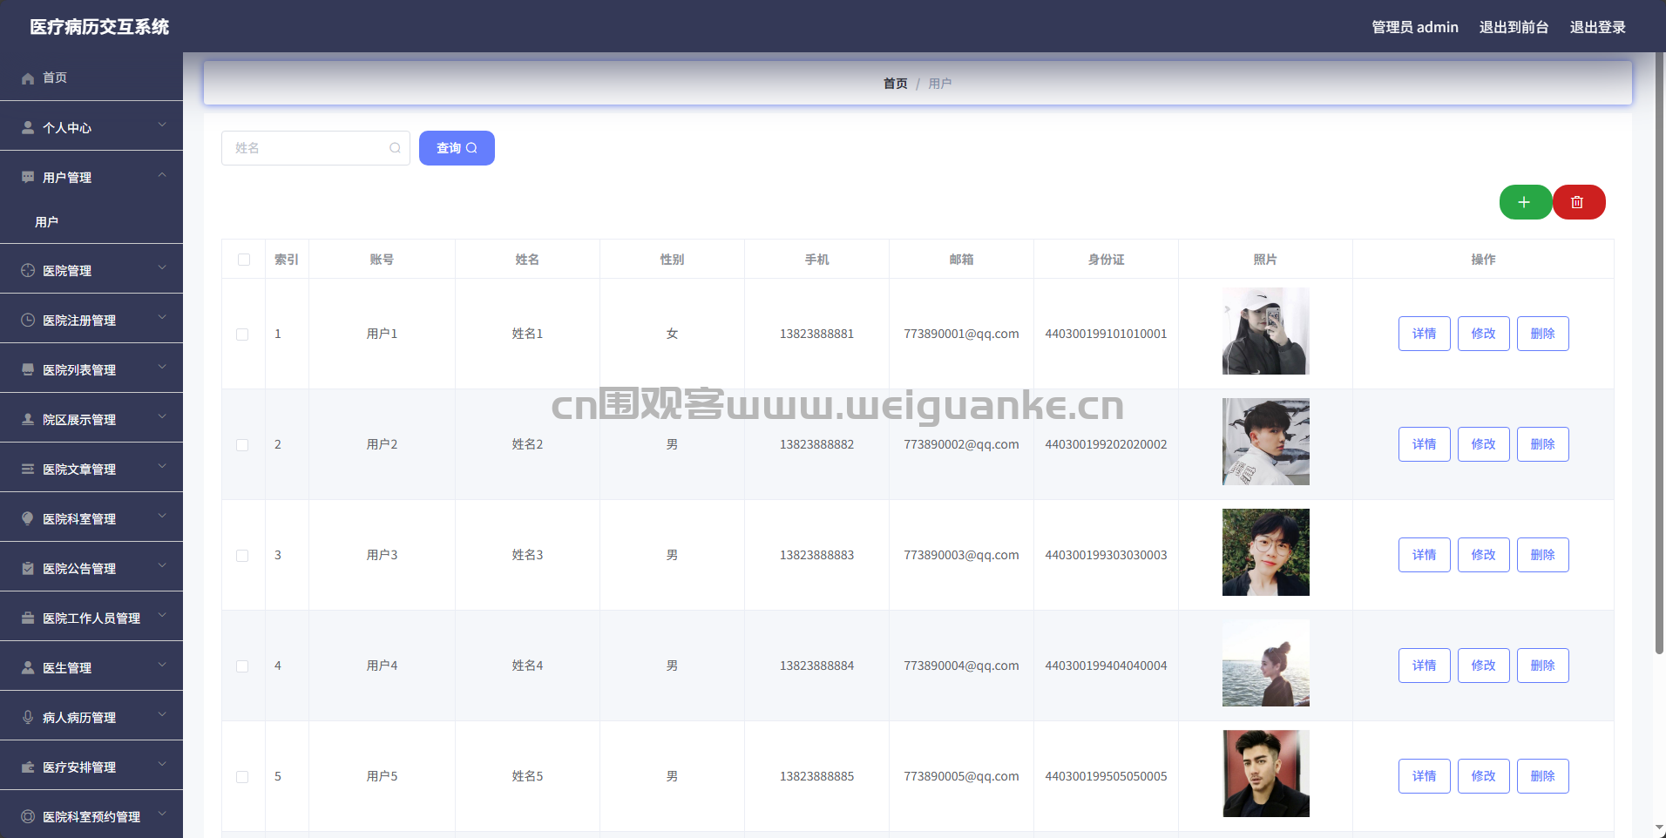Click 详情 for 用户4

click(x=1424, y=666)
